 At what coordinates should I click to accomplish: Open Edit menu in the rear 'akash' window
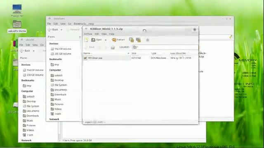(x=28, y=45)
